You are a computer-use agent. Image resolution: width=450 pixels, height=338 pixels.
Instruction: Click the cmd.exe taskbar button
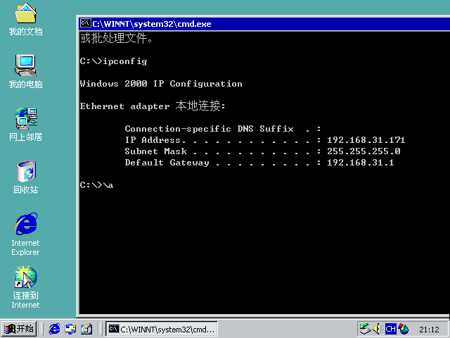[x=162, y=329]
